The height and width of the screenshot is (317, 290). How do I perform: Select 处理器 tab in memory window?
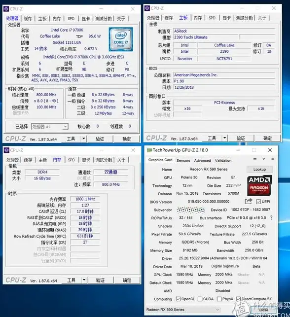12,160
